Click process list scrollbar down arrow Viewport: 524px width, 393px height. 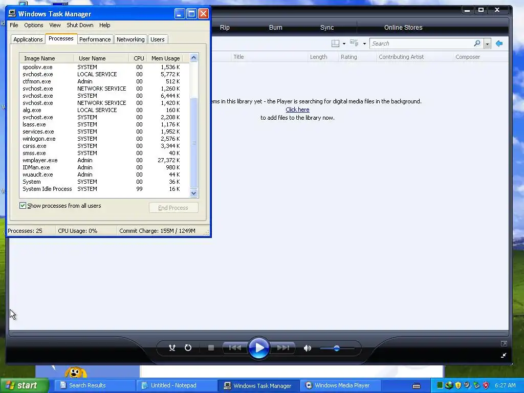pos(194,193)
